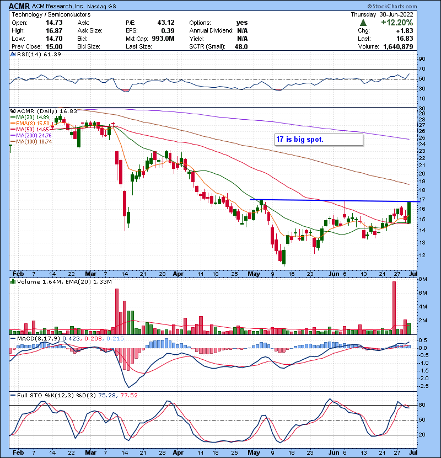Image resolution: width=441 pixels, height=458 pixels.
Task: Click the Technology / Semiconductors sector label
Action: point(51,14)
